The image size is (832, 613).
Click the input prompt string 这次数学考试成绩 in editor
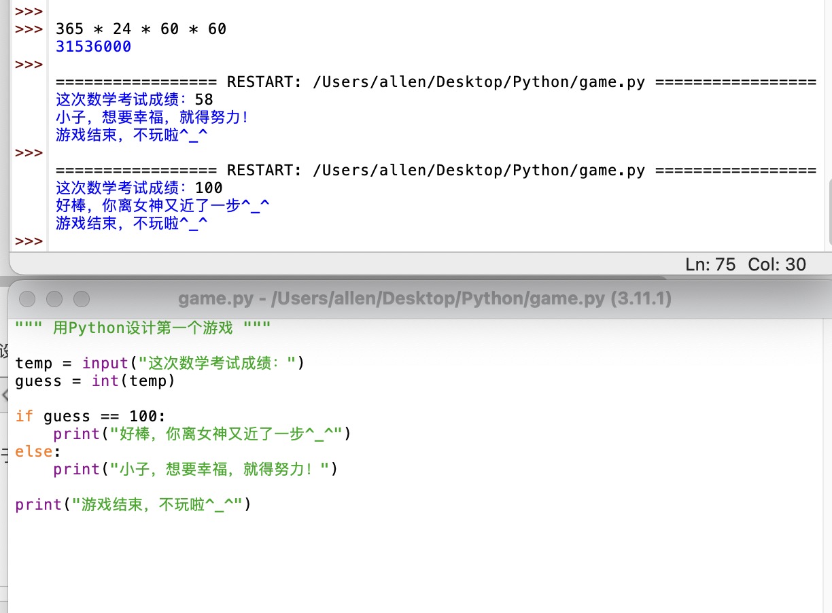(x=217, y=364)
